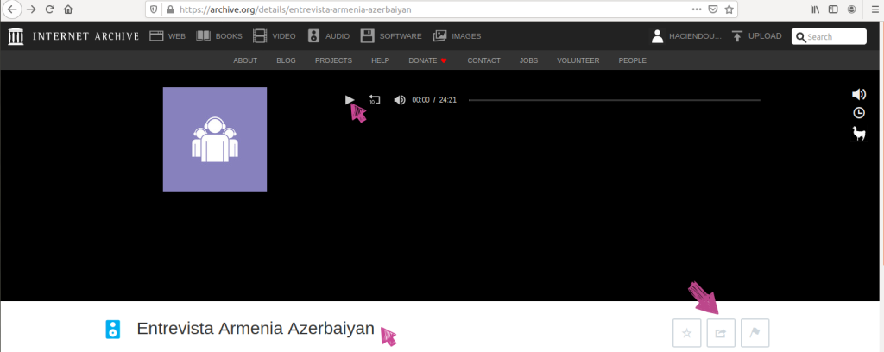Open HACIENDOU user account menu
The height and width of the screenshot is (352, 884).
coord(686,36)
